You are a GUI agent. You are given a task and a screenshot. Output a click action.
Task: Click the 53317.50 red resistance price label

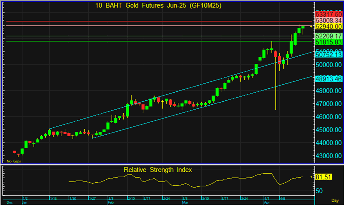[329, 14]
